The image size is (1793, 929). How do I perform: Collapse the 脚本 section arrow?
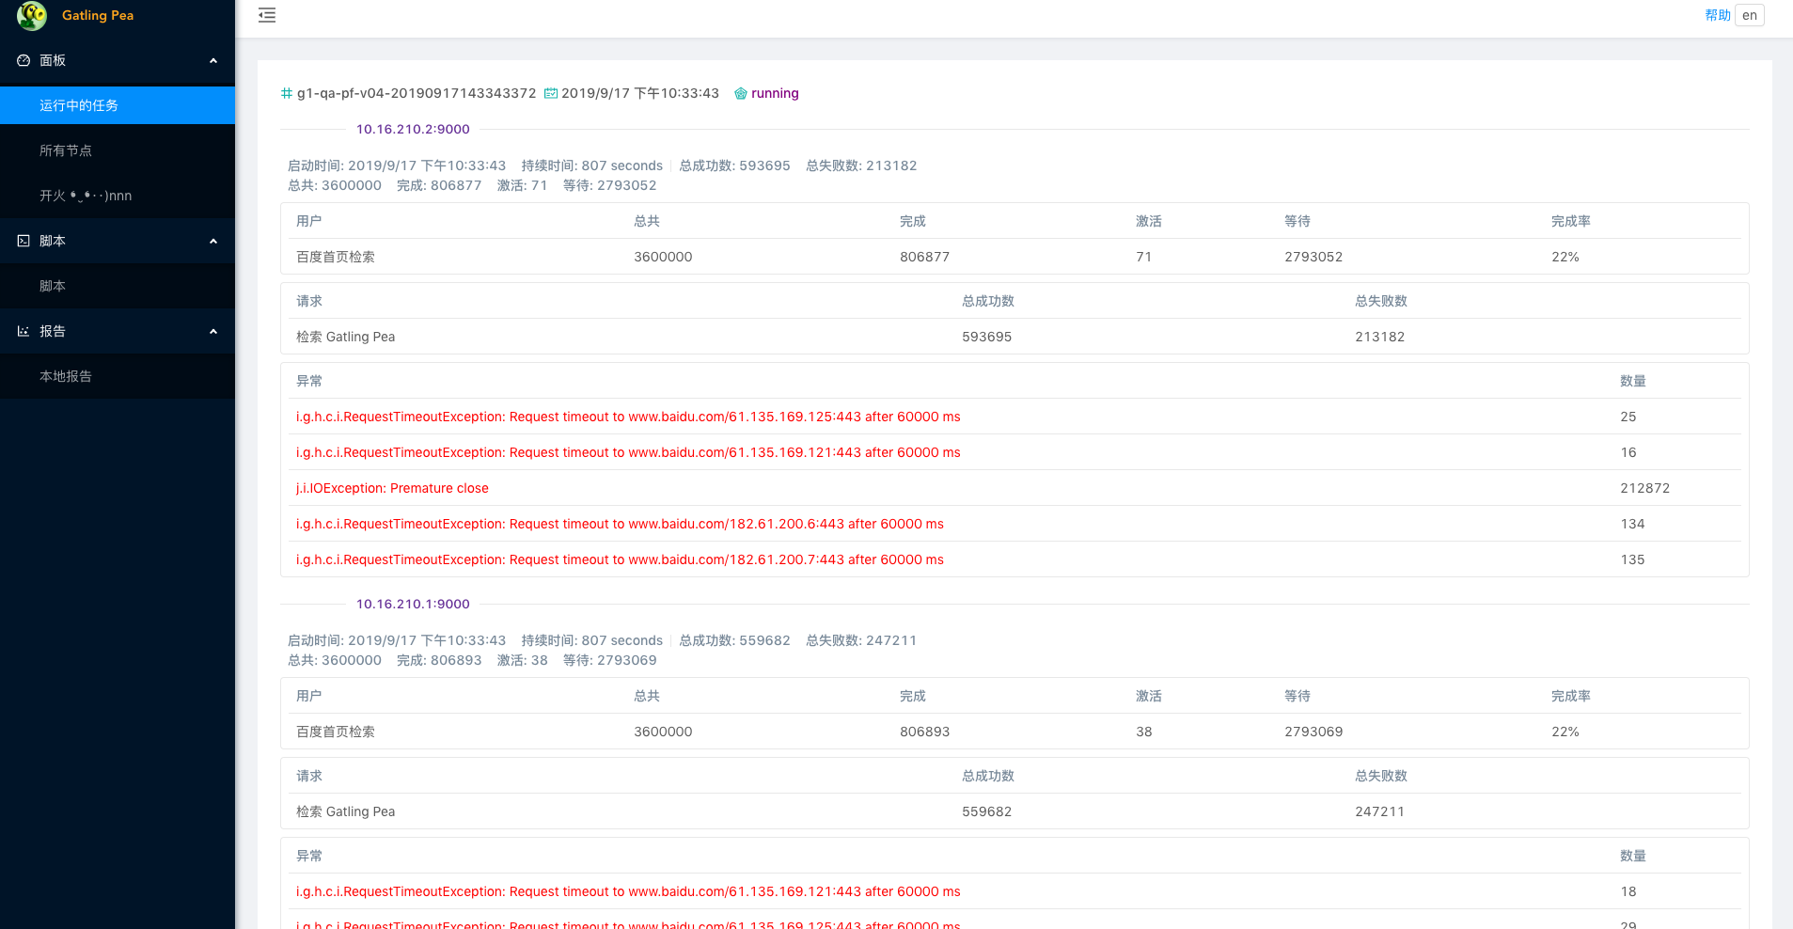(x=213, y=241)
